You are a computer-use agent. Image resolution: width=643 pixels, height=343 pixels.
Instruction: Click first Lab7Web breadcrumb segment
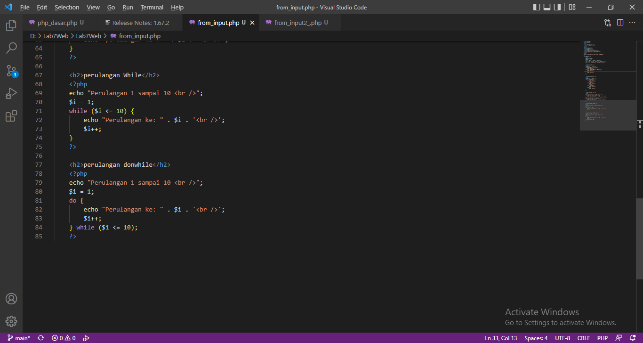coord(56,36)
